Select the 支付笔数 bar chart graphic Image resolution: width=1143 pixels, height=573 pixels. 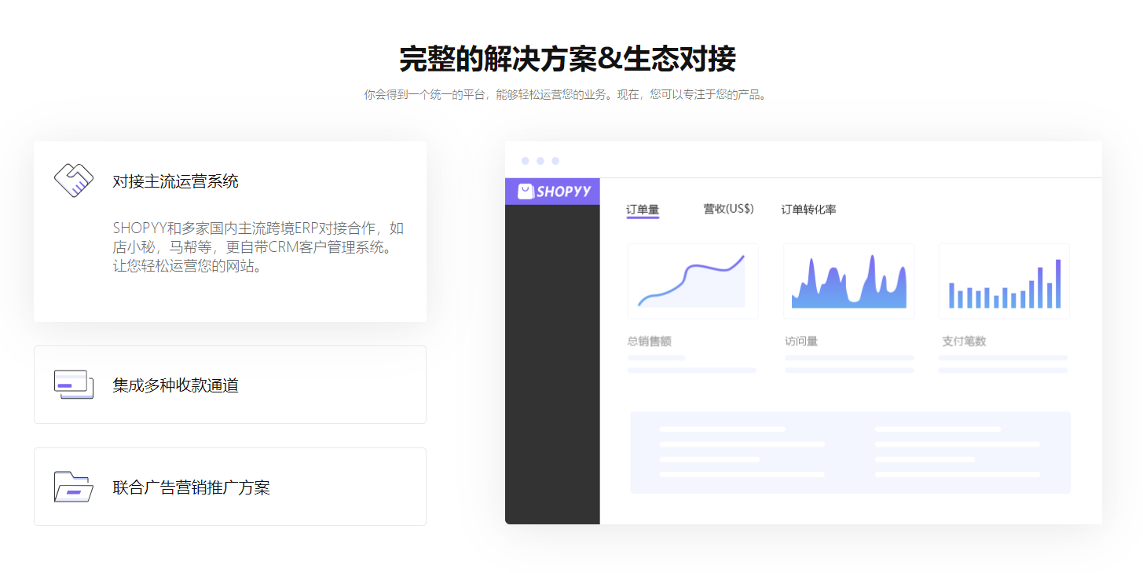(x=1004, y=280)
